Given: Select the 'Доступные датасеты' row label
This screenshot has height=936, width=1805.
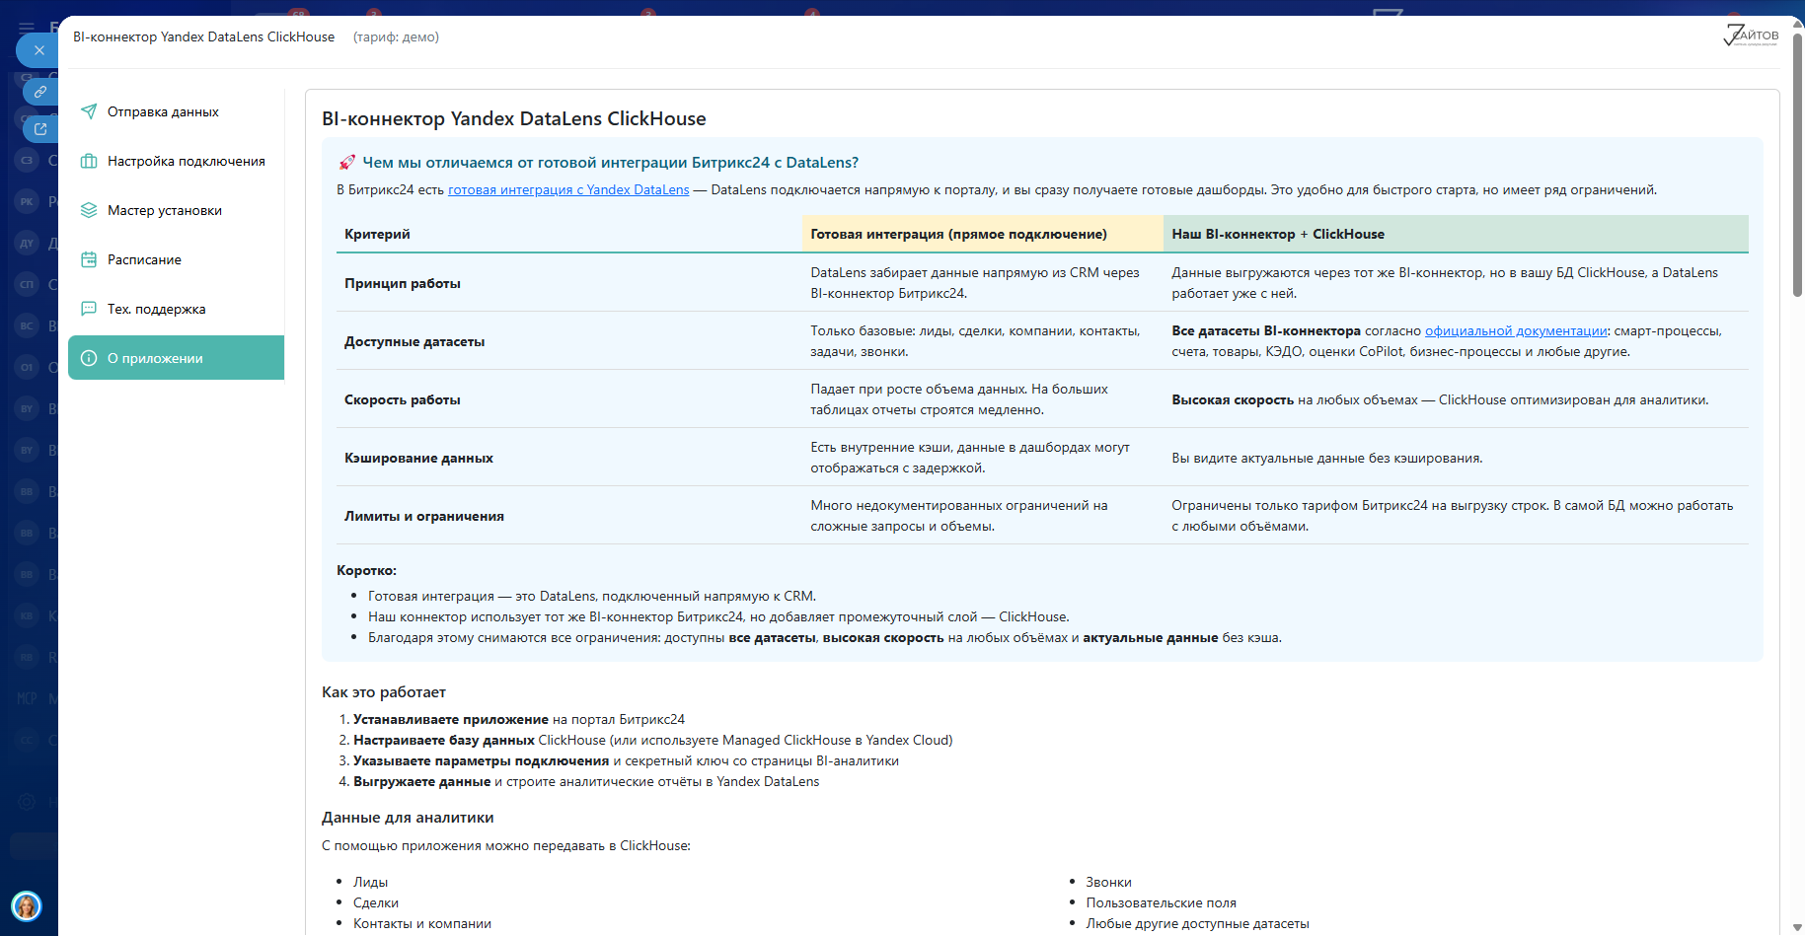Looking at the screenshot, I should pos(414,341).
